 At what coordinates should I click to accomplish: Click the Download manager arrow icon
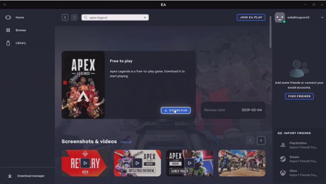point(10,176)
